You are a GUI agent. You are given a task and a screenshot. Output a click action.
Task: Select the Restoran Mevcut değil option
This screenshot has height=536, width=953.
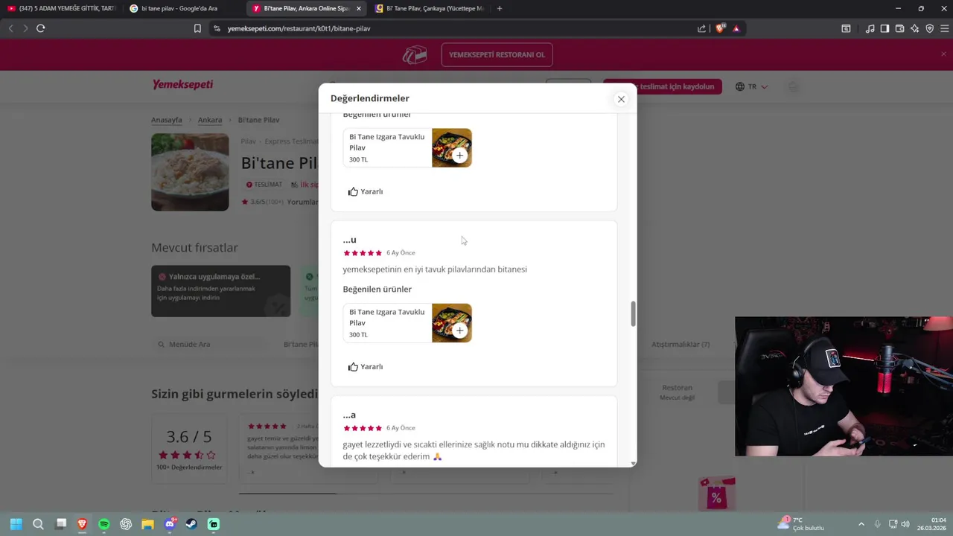point(678,392)
